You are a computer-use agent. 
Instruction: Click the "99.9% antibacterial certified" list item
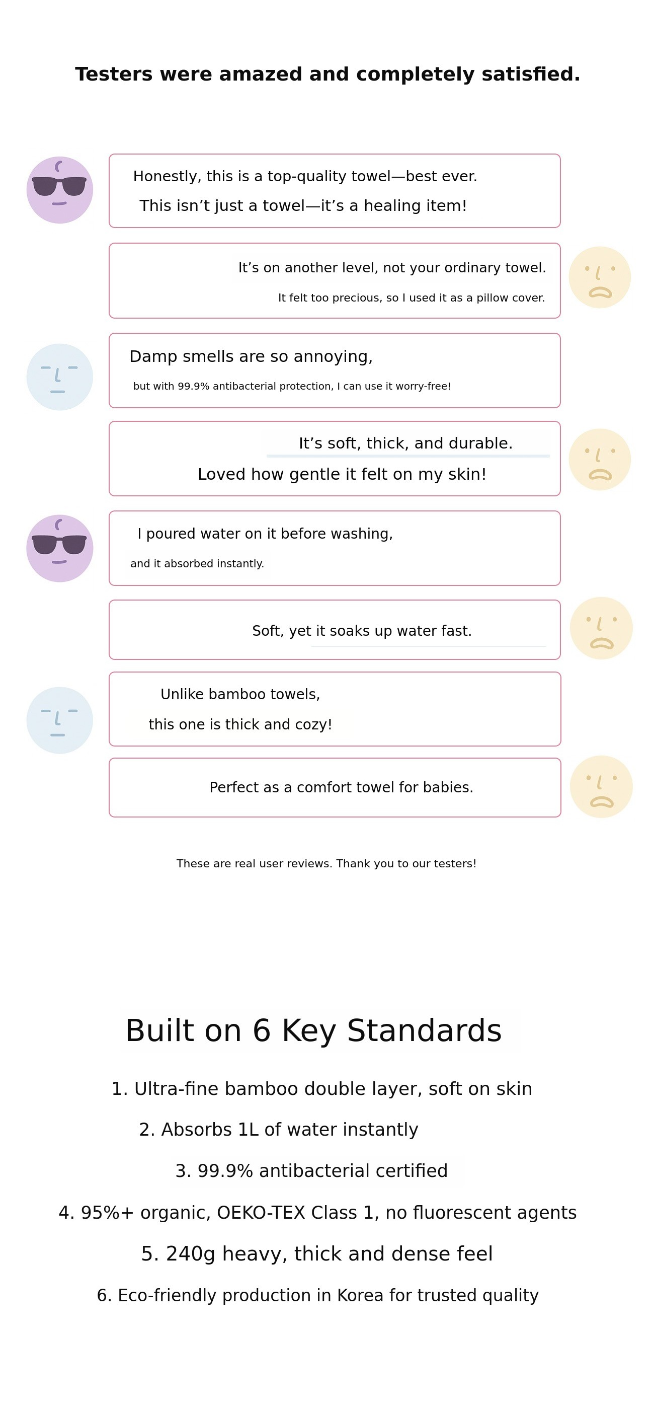coord(311,1171)
